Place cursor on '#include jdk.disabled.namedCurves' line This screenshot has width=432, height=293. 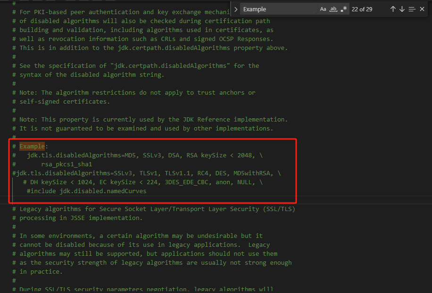click(86, 191)
